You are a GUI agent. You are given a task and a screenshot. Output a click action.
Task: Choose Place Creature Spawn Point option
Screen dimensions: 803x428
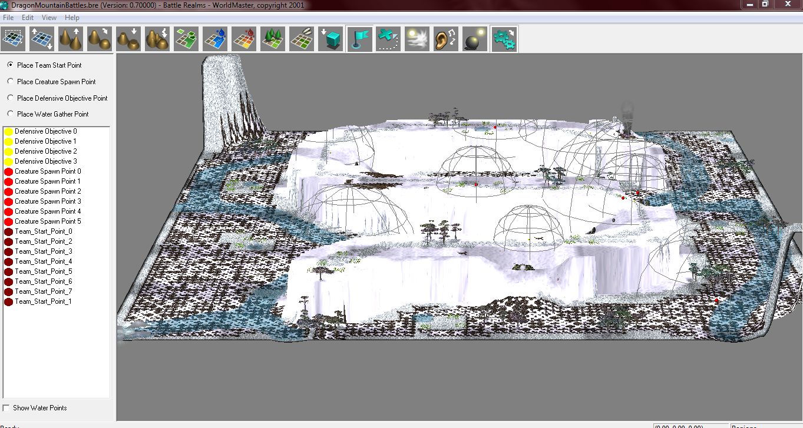(51, 82)
